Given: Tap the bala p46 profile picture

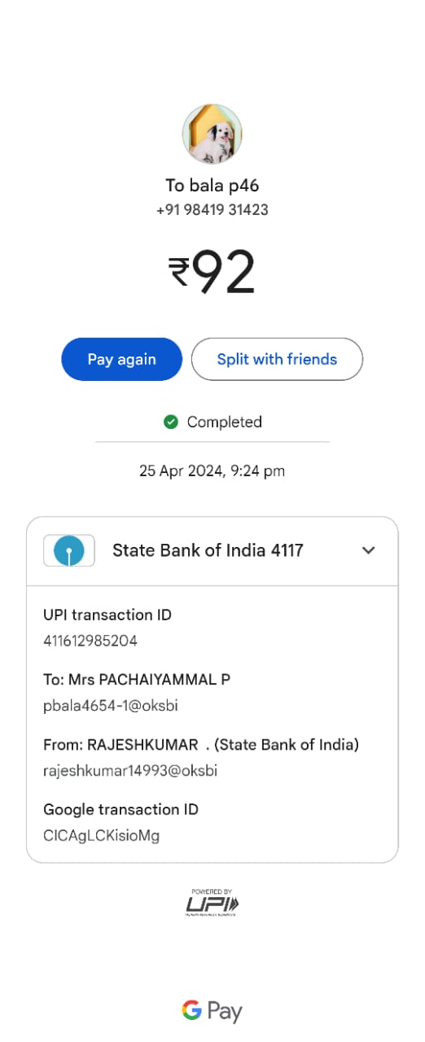Looking at the screenshot, I should (212, 134).
